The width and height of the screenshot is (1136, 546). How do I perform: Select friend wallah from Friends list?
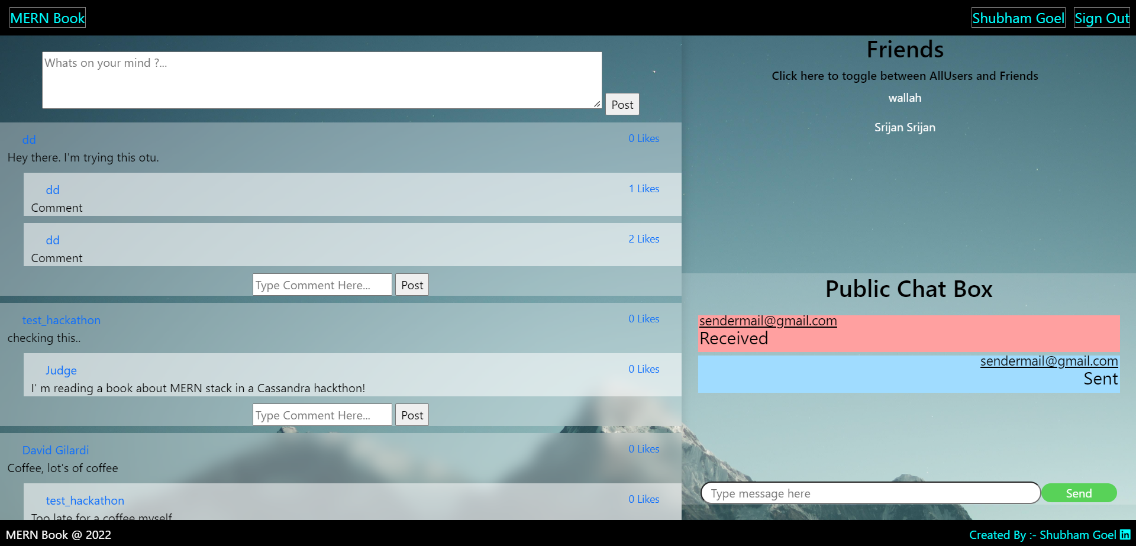point(905,98)
